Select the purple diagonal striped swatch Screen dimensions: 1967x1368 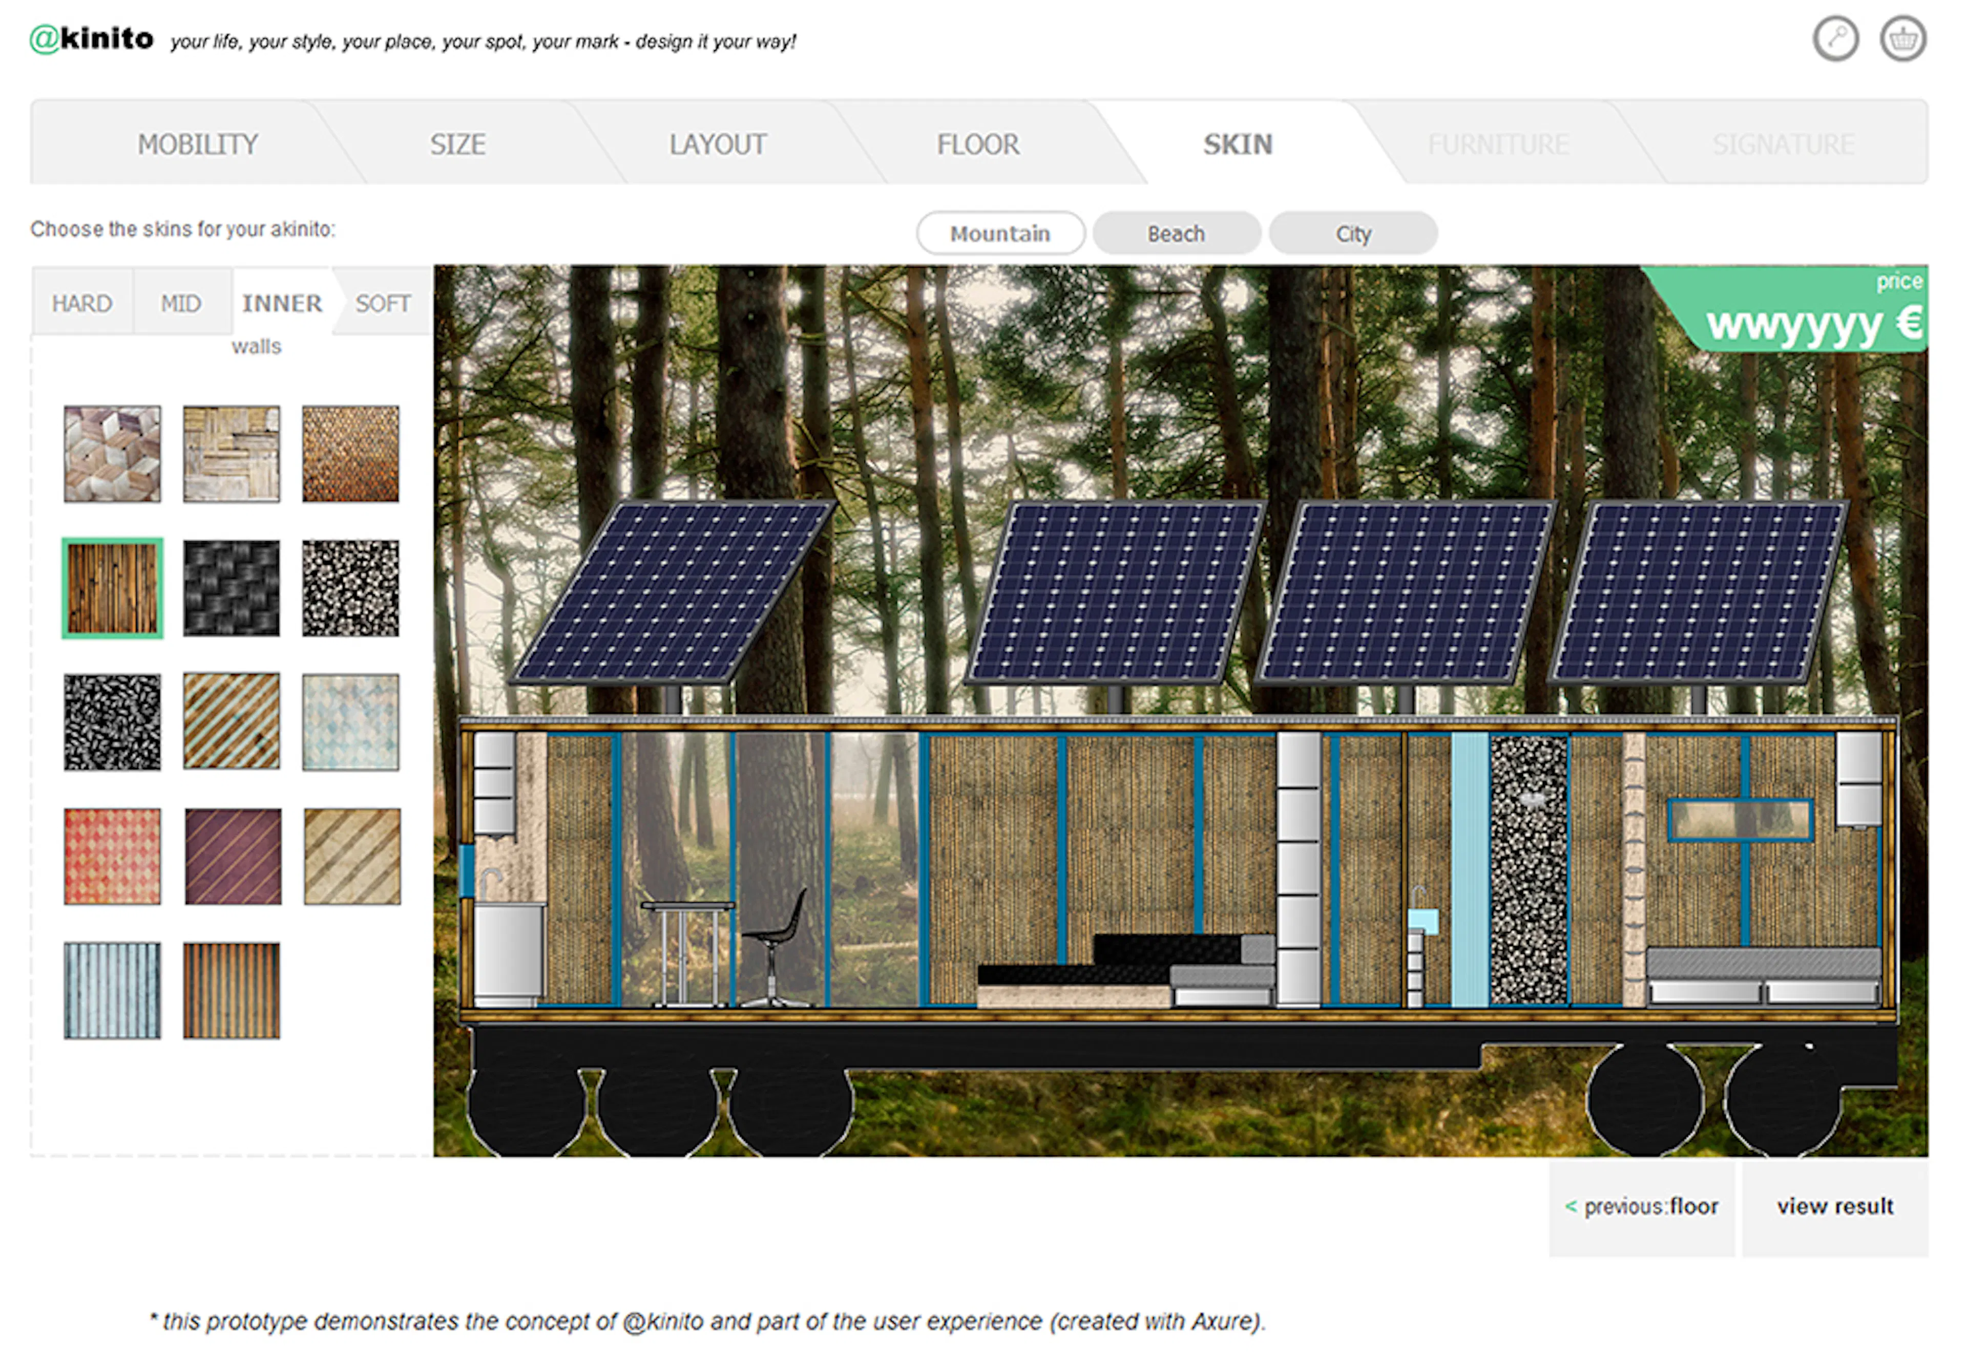[x=232, y=856]
